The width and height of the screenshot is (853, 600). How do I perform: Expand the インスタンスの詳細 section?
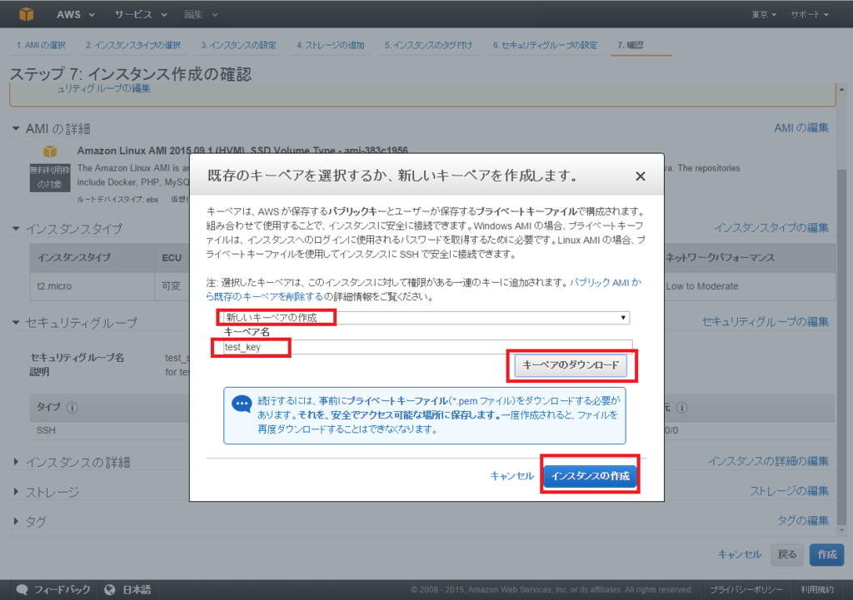(x=14, y=460)
